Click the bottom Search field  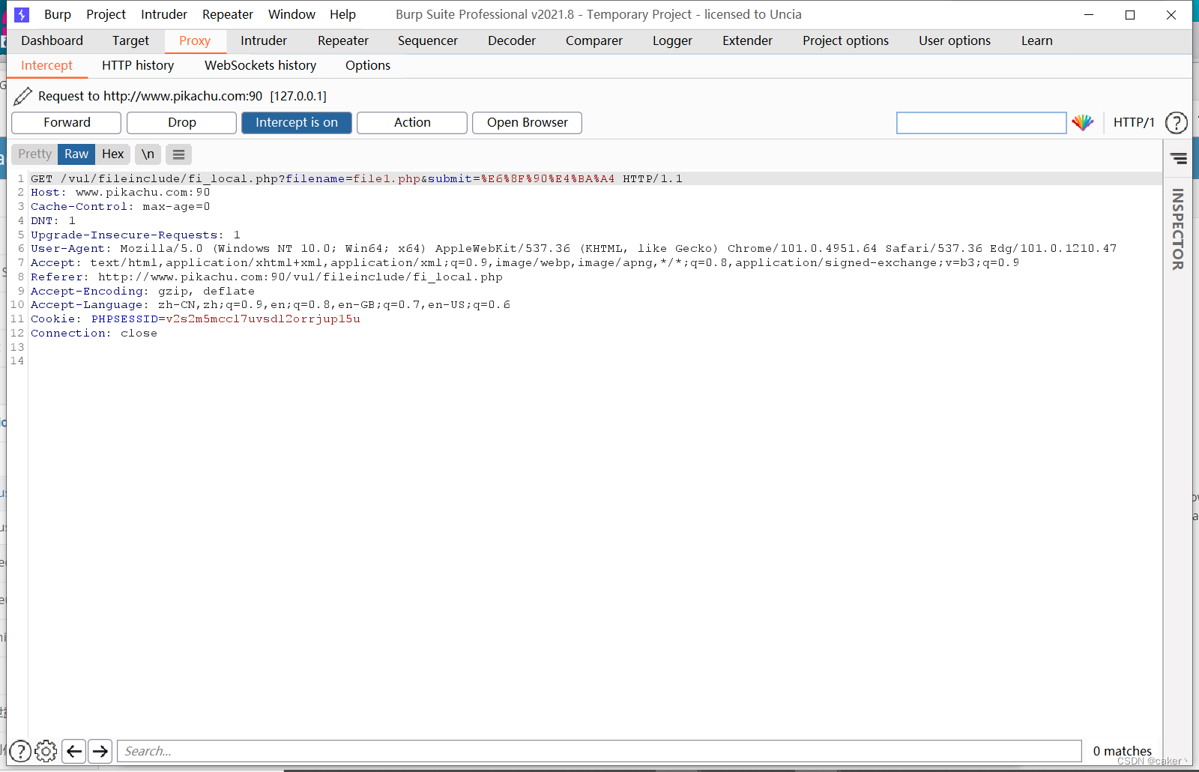coord(599,751)
